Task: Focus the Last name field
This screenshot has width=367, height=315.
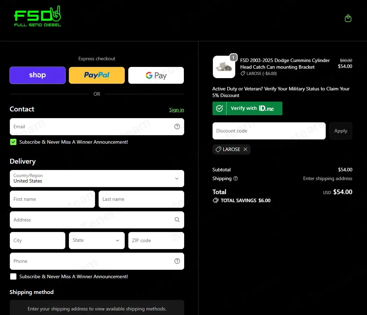Action: click(x=141, y=199)
